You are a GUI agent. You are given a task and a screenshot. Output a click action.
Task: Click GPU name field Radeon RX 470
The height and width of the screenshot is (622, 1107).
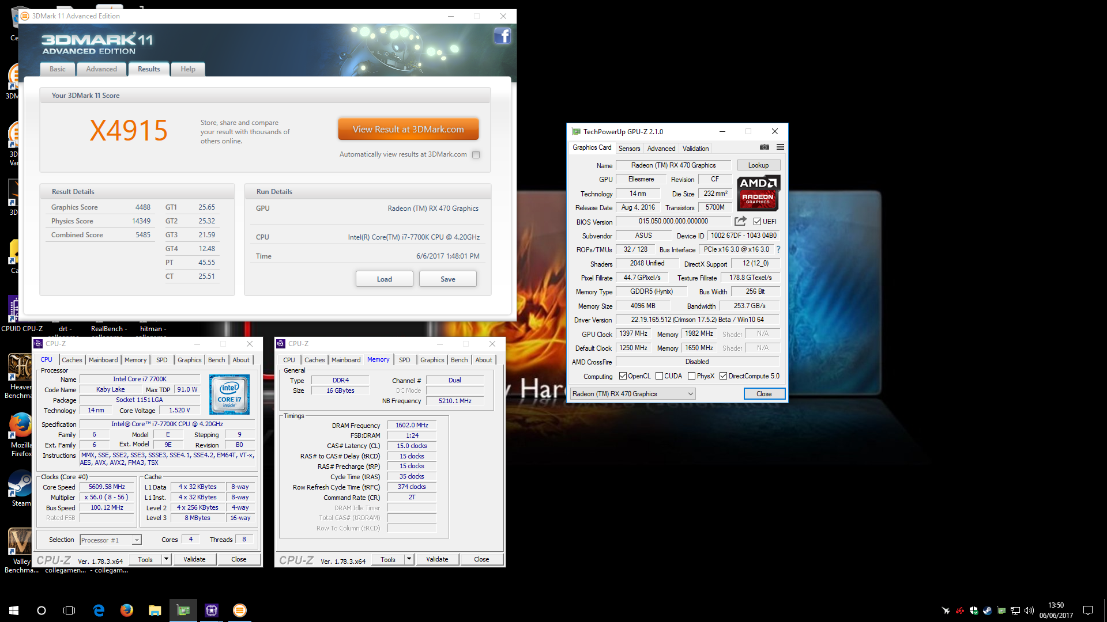point(673,165)
